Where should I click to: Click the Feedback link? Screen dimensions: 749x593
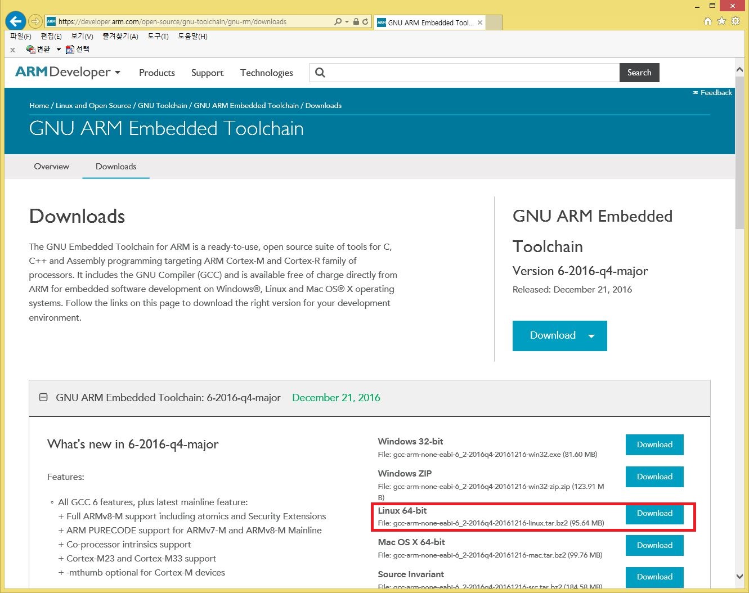712,93
